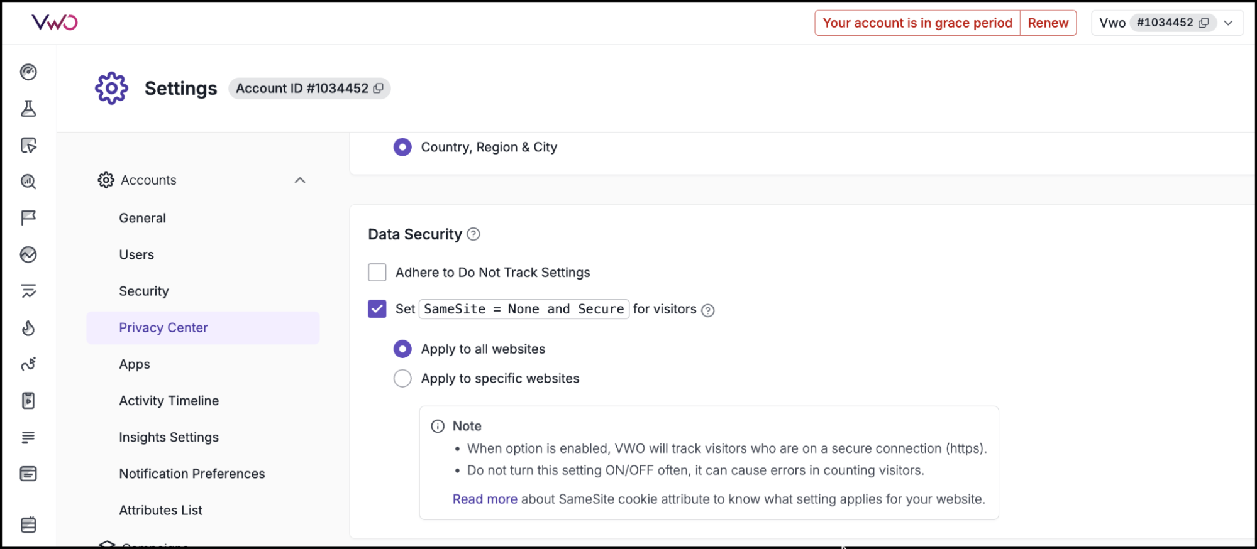Select the flag icon in the sidebar
1257x549 pixels.
(x=28, y=217)
